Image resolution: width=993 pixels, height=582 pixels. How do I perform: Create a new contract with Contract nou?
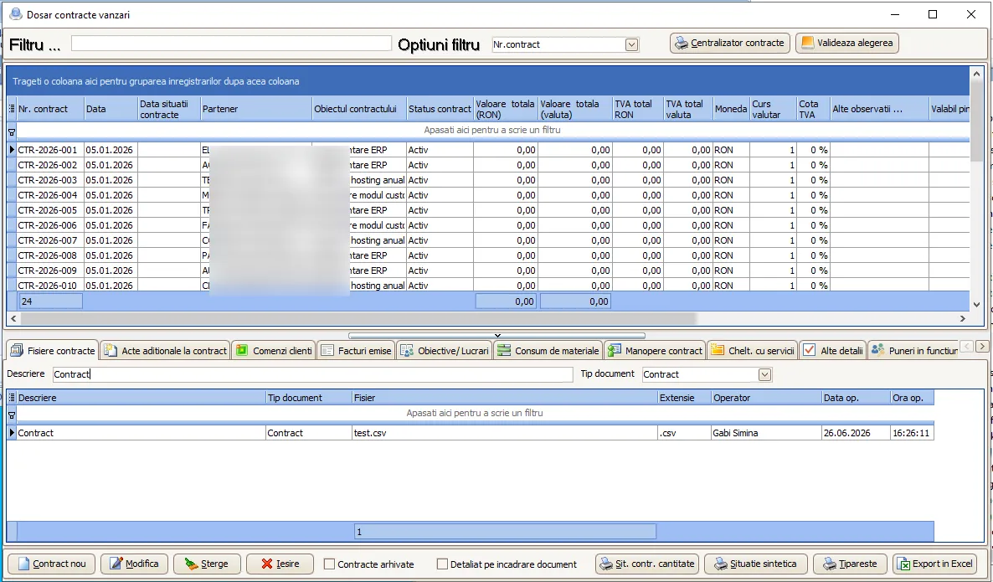pyautogui.click(x=51, y=564)
